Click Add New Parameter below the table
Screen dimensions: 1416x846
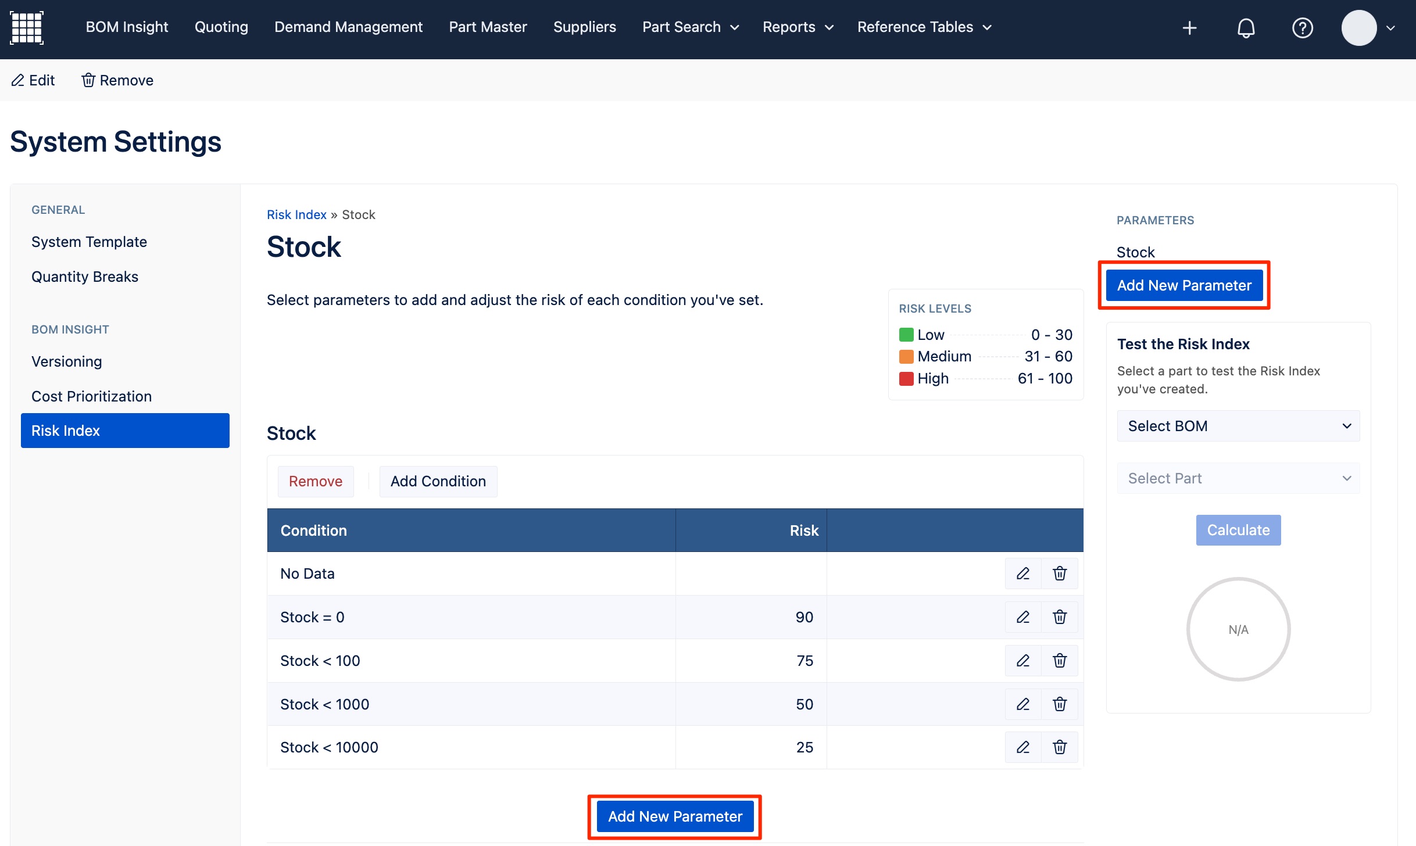pyautogui.click(x=675, y=816)
